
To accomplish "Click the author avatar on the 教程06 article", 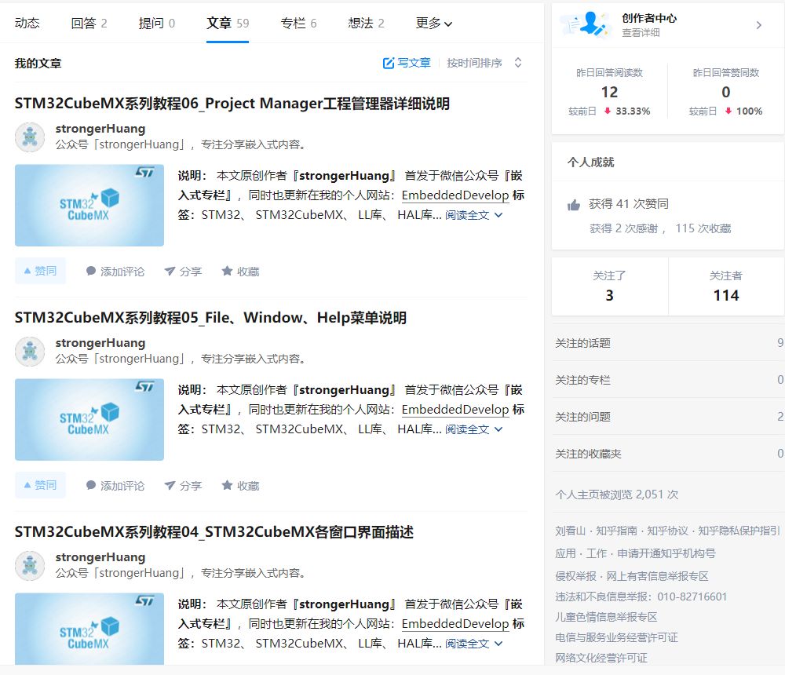I will [30, 137].
